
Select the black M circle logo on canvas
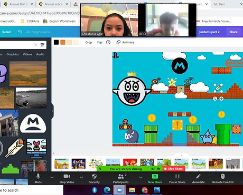click(180, 66)
